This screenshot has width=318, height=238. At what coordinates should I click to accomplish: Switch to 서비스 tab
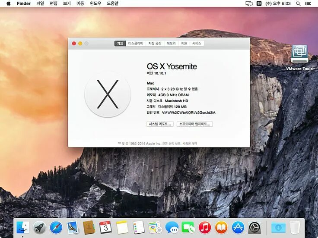click(197, 44)
